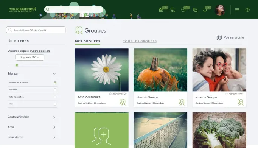Open the pumpkin group thumbnail

click(160, 70)
